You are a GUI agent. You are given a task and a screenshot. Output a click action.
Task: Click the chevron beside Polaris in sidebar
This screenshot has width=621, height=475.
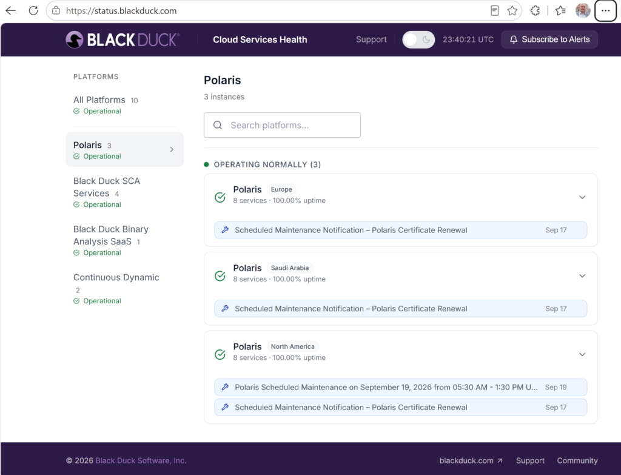point(172,149)
